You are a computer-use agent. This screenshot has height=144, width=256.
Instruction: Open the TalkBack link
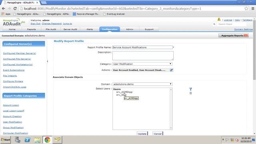click(247, 20)
